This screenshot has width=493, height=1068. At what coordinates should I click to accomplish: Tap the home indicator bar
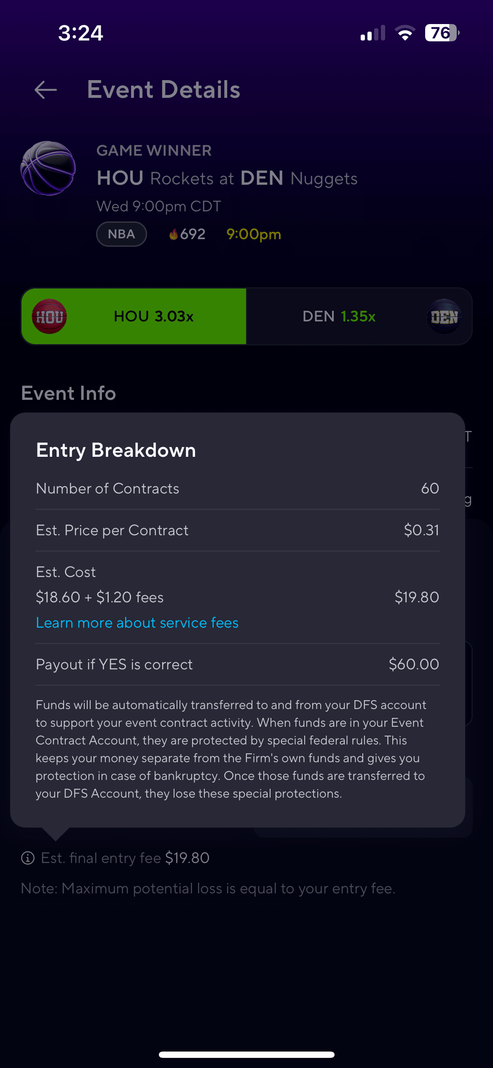[x=246, y=1055]
